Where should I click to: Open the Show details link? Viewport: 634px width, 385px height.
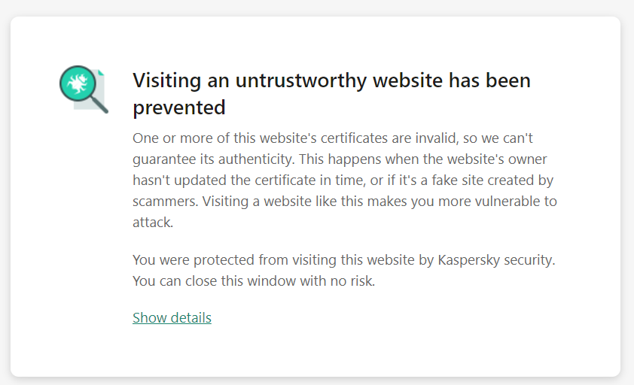tap(172, 317)
